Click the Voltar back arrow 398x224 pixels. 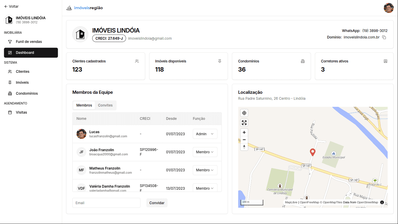tap(6, 6)
